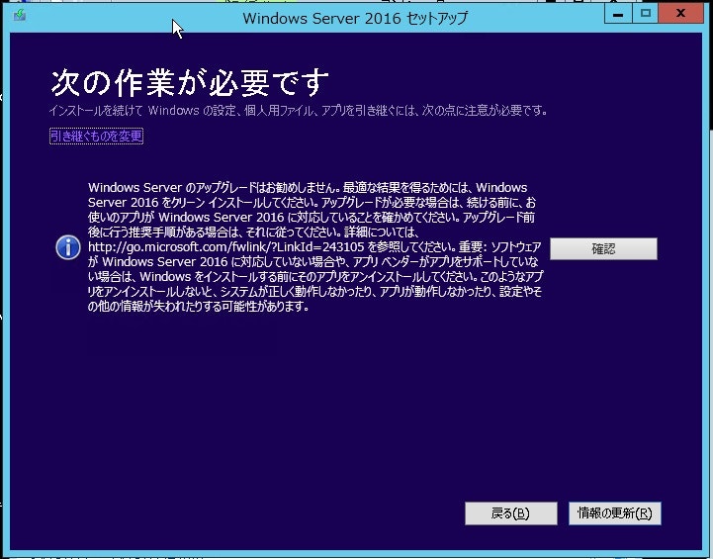Screen dimensions: 713x559
Task: Open the 引き継ぐものを変更 link
Action: 96,136
